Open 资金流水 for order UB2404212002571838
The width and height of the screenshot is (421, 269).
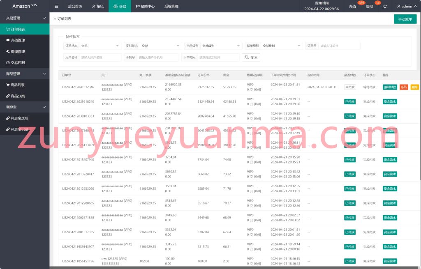point(390,218)
